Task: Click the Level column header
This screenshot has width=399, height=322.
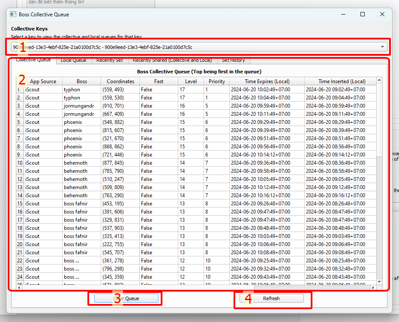Action: coord(191,81)
